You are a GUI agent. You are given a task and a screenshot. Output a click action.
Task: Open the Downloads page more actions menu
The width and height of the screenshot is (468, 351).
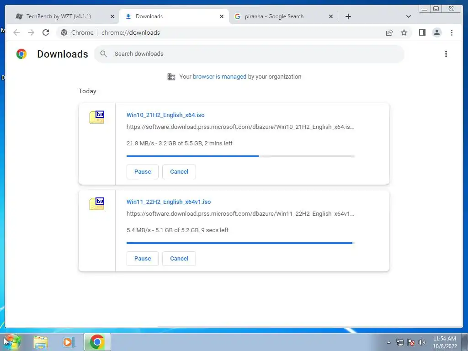pyautogui.click(x=446, y=54)
